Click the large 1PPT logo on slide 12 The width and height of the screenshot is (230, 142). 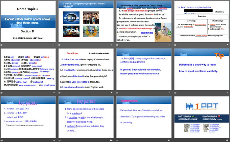pos(201,106)
